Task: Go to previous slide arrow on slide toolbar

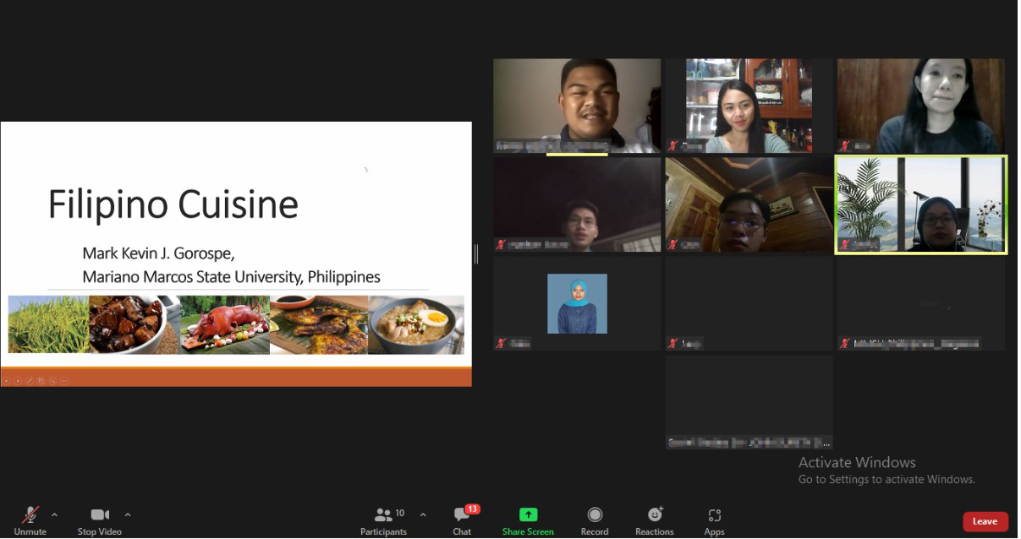Action: click(x=7, y=381)
